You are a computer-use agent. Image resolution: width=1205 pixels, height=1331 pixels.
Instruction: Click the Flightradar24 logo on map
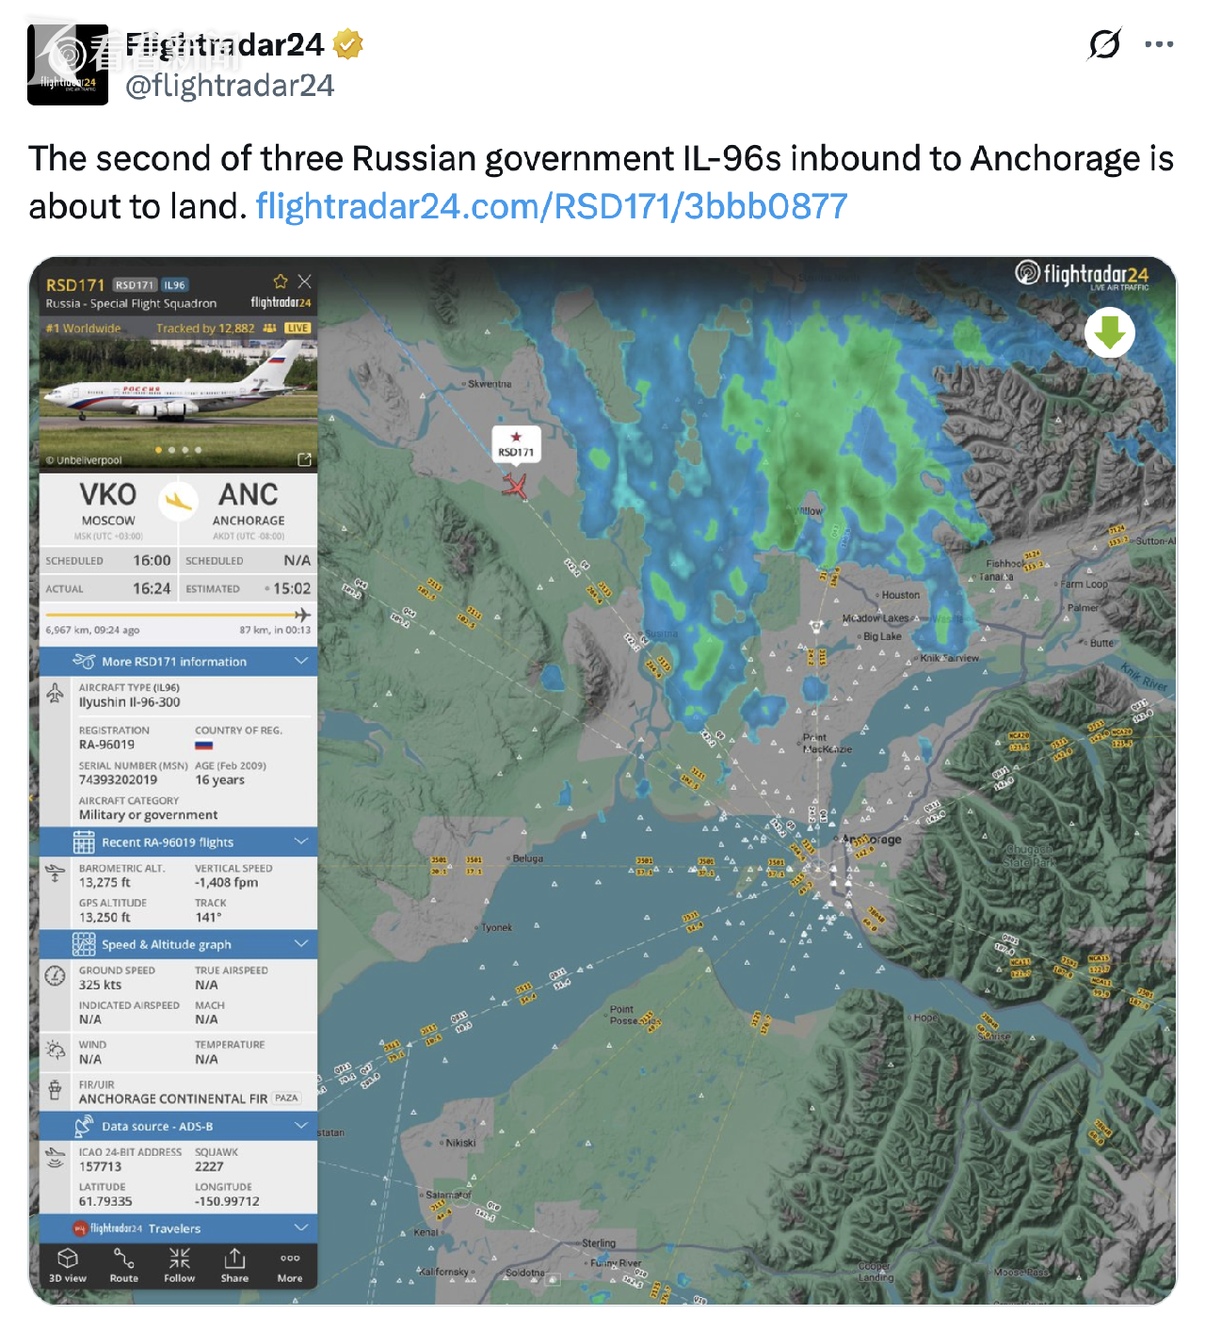[x=1083, y=275]
